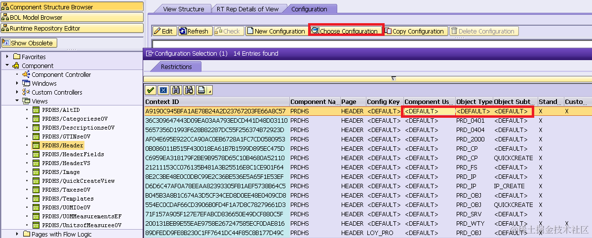Select the Configuration tab
The image size is (592, 238).
tap(309, 9)
